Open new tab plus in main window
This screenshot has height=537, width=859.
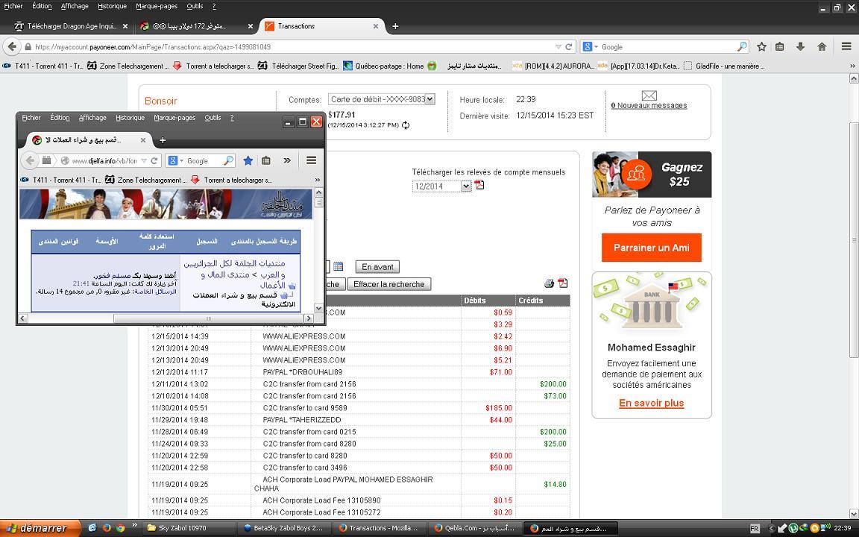[x=395, y=26]
